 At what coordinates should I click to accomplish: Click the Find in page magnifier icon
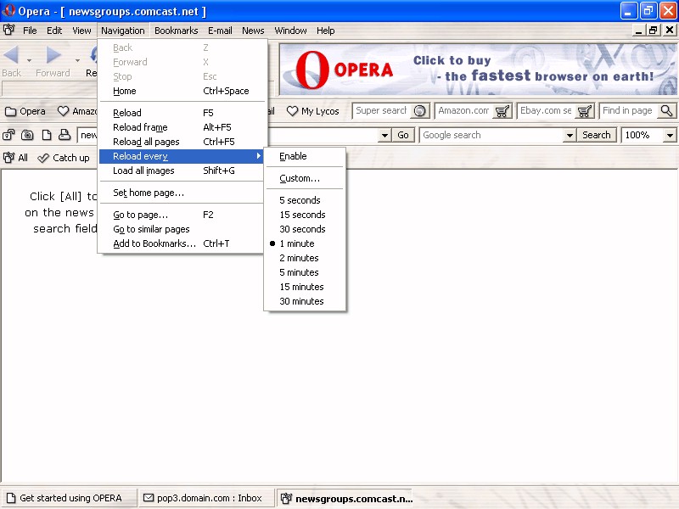(x=666, y=111)
